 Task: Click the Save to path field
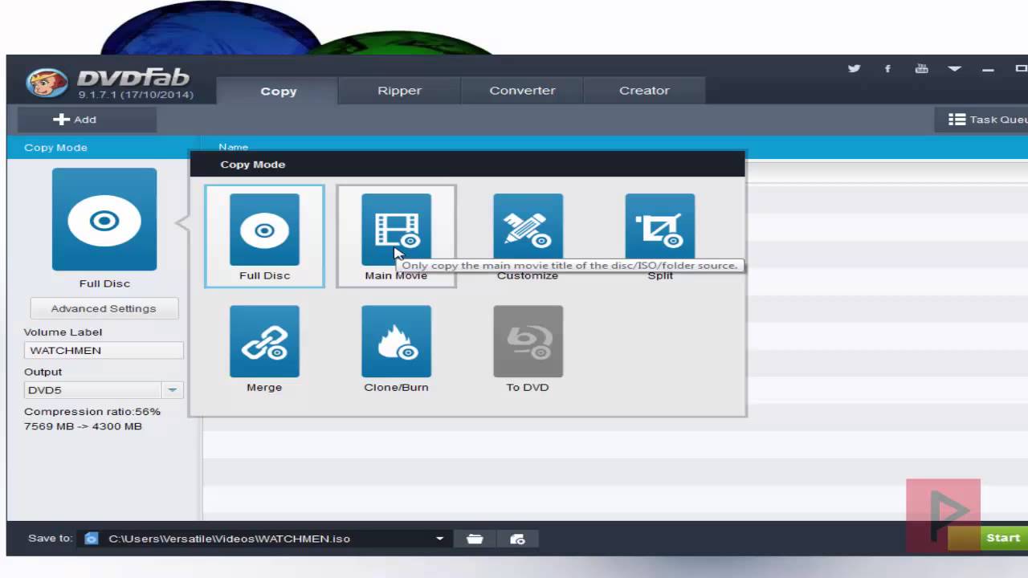click(265, 539)
